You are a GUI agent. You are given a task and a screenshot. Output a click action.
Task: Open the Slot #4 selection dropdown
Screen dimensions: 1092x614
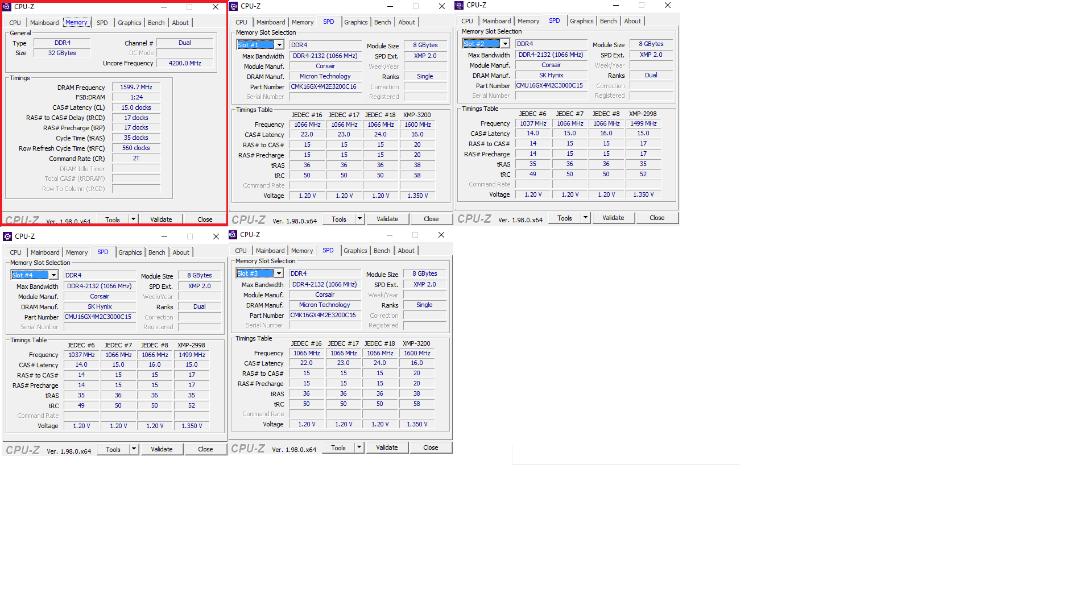[x=53, y=275]
